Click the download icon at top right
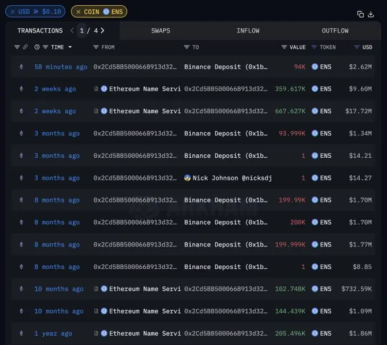The width and height of the screenshot is (387, 345). [x=371, y=14]
